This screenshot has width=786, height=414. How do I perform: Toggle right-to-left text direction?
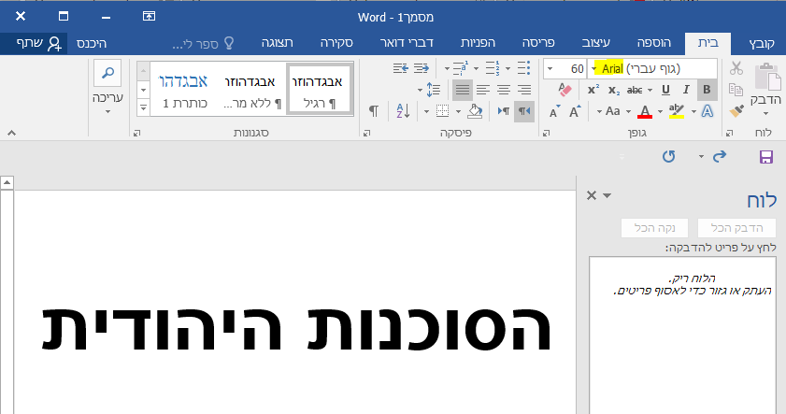(524, 111)
